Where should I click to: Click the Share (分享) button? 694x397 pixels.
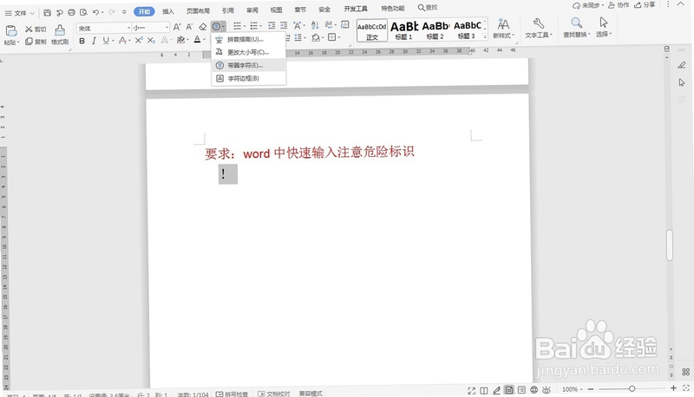tap(645, 4)
